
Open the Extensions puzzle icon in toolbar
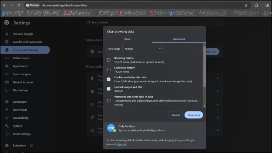[x=256, y=5]
